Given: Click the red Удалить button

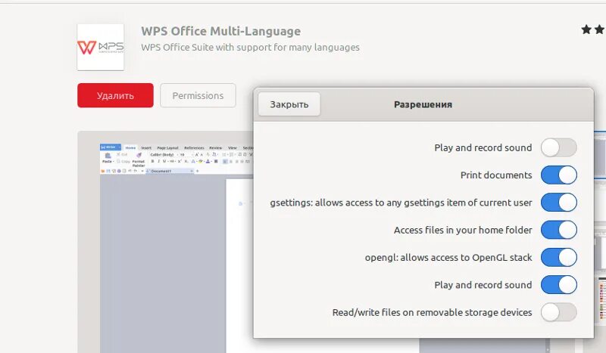Looking at the screenshot, I should coord(115,95).
